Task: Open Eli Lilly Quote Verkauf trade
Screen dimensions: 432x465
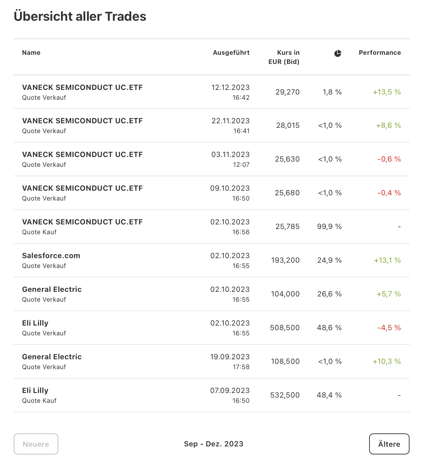Action: click(x=35, y=323)
